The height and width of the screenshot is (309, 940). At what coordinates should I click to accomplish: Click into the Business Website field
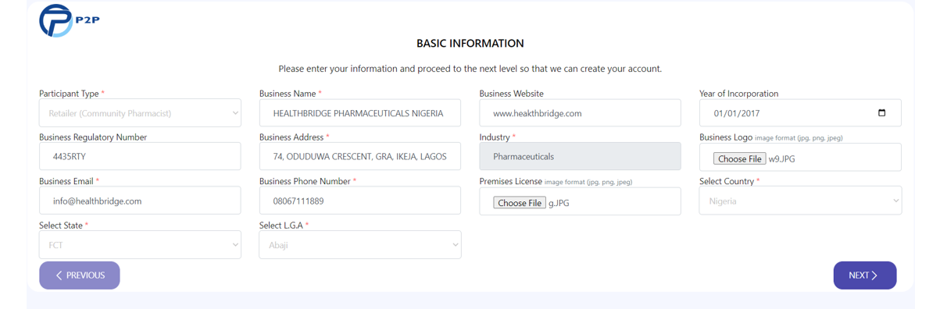[580, 113]
